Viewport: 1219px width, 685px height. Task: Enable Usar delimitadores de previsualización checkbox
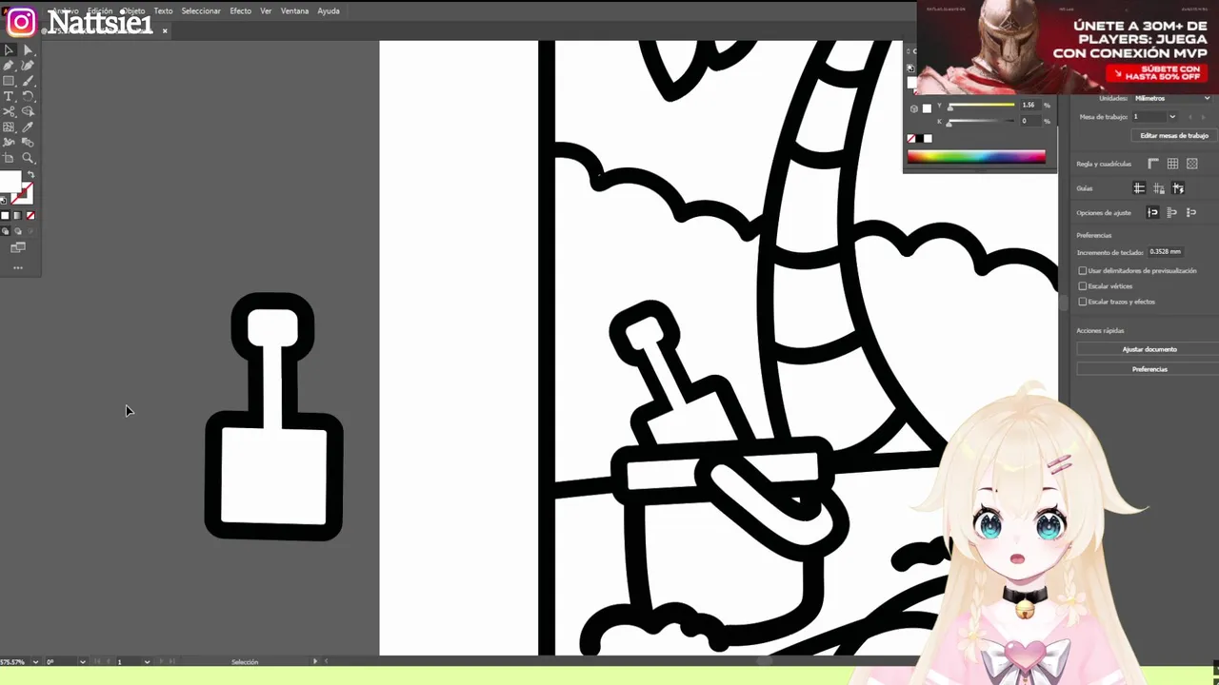click(1082, 271)
